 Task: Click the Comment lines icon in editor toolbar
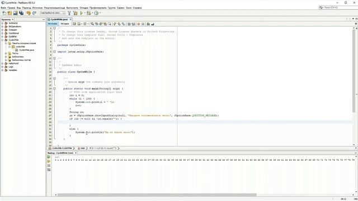(x=148, y=23)
